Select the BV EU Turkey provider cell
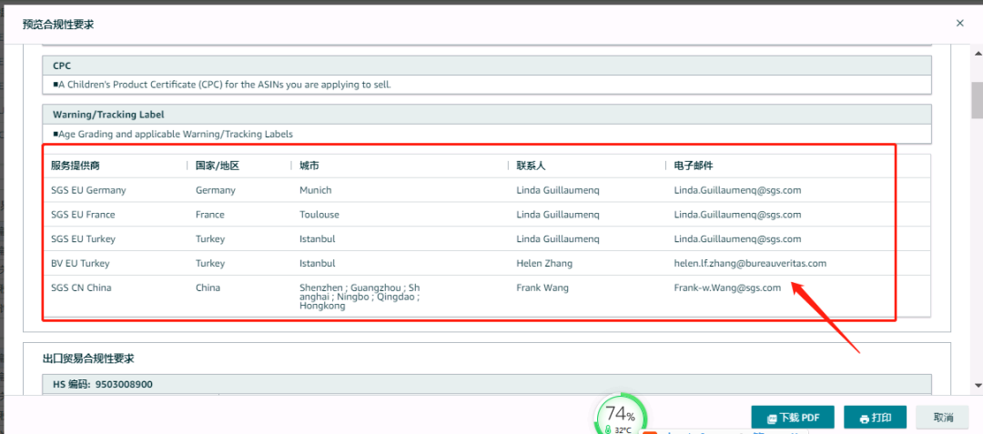983x434 pixels. (80, 263)
